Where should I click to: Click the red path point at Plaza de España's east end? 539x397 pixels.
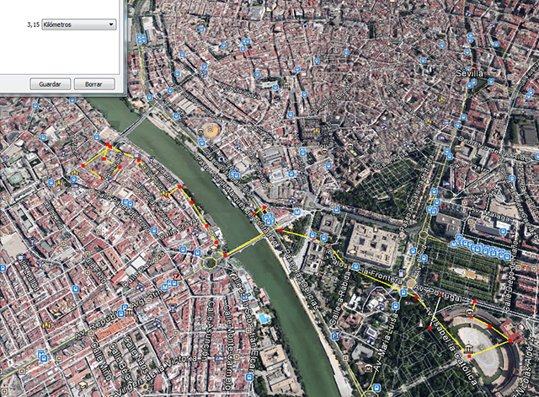click(x=509, y=340)
